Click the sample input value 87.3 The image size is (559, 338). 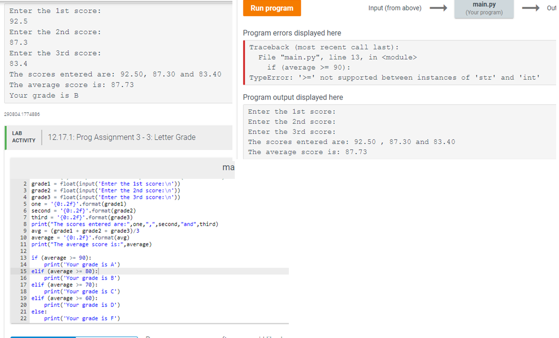19,43
